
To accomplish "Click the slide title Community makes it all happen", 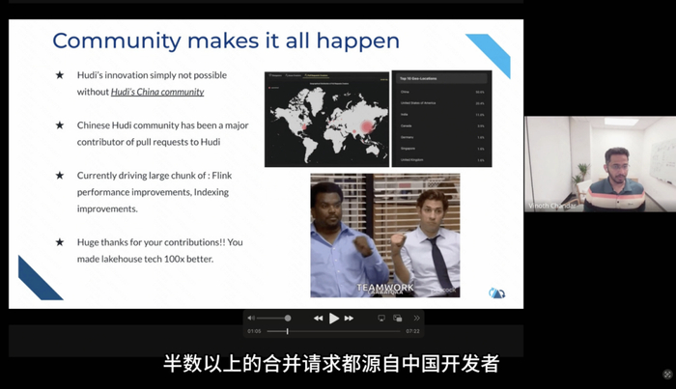I will 226,41.
